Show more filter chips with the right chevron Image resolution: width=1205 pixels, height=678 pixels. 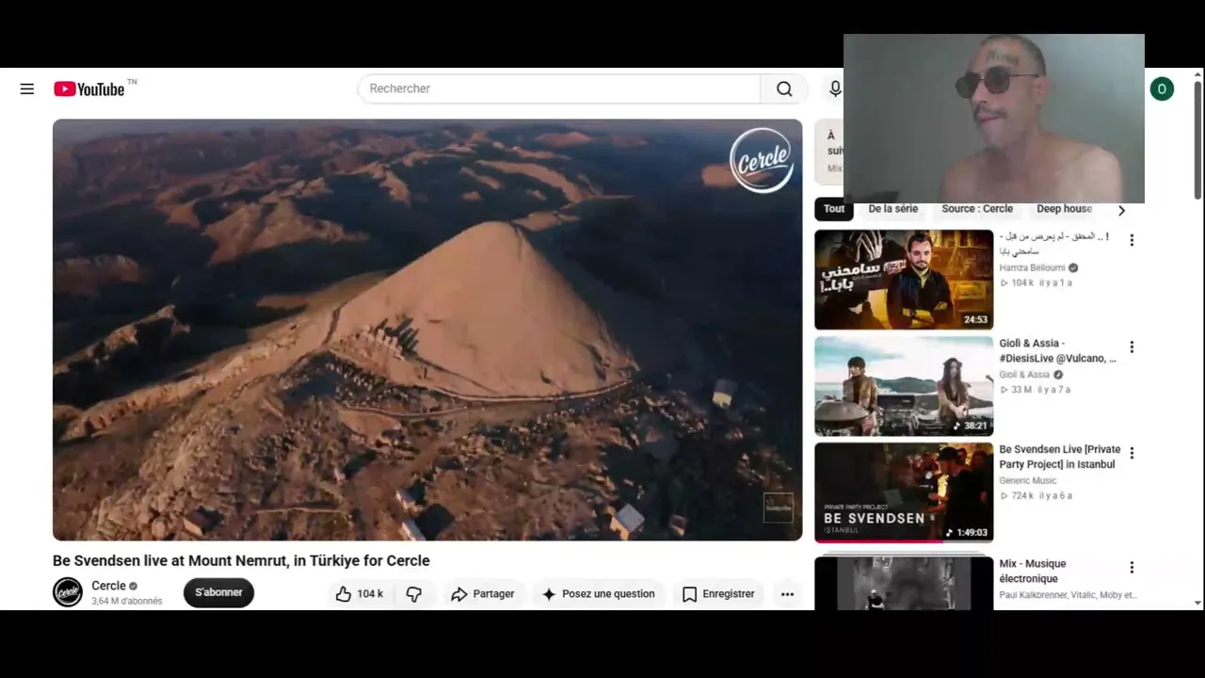1121,210
